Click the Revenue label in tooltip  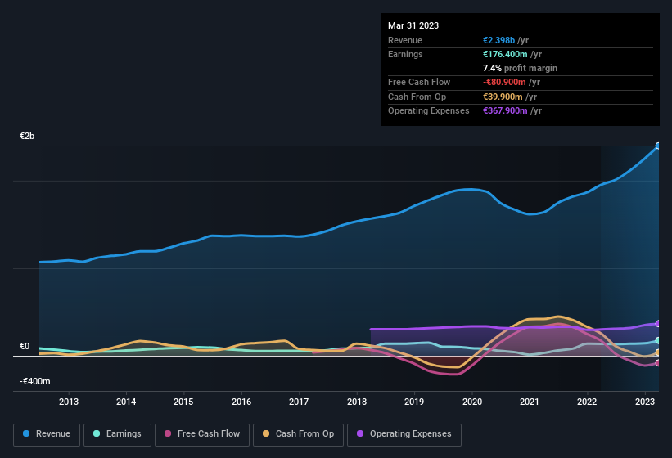pyautogui.click(x=405, y=40)
